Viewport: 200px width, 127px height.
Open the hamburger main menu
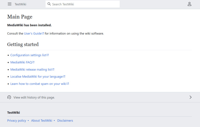click(x=10, y=4)
